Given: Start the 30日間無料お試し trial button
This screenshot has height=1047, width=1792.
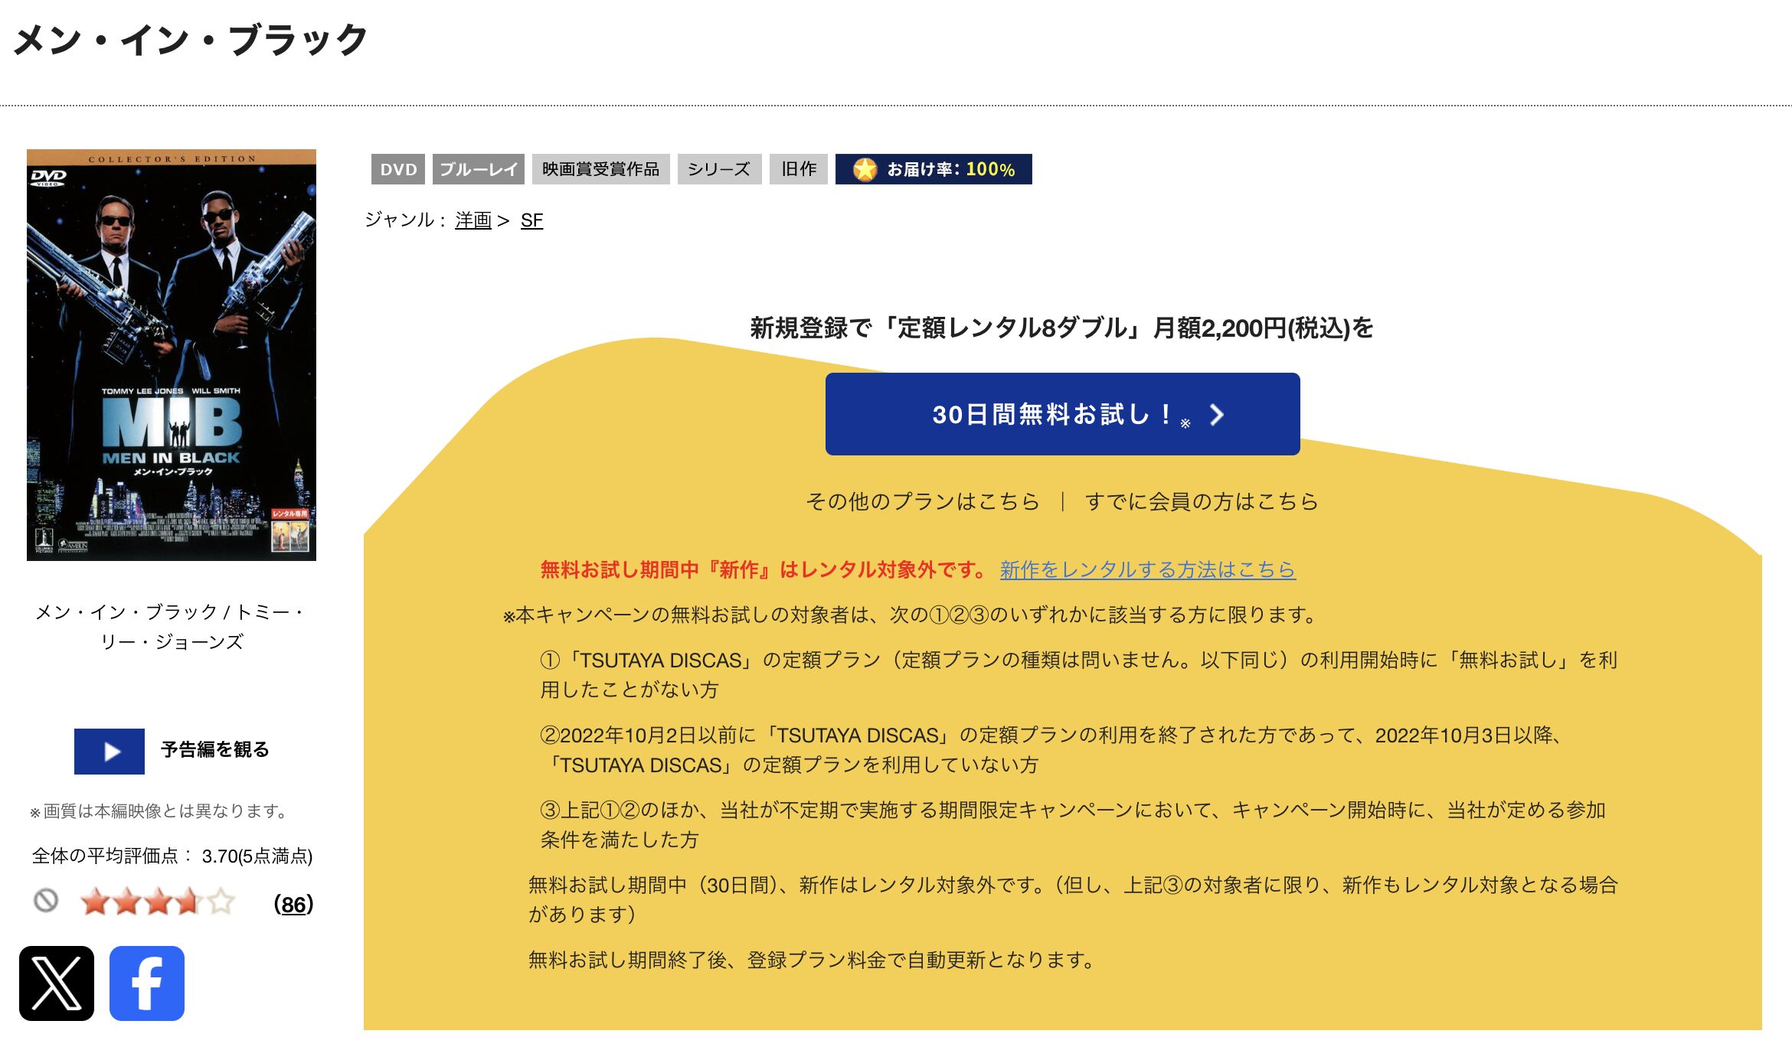Looking at the screenshot, I should click(x=1062, y=414).
